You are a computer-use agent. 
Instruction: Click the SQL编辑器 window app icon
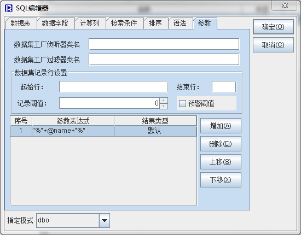[9, 8]
